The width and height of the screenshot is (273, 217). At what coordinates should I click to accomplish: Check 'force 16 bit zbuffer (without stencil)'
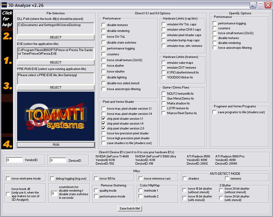click(184, 190)
